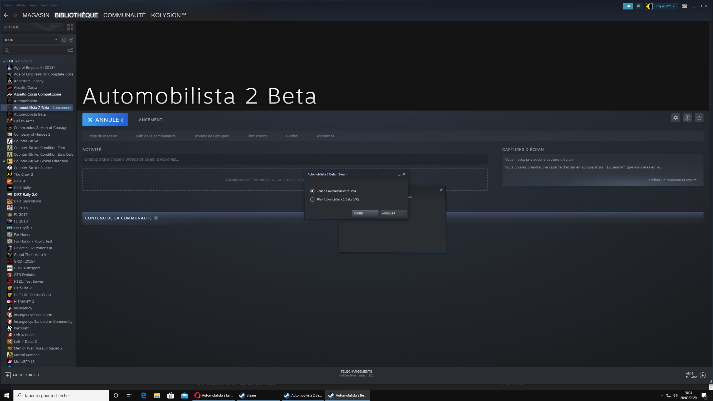
Task: Switch library to grid collections view
Action: point(70,27)
